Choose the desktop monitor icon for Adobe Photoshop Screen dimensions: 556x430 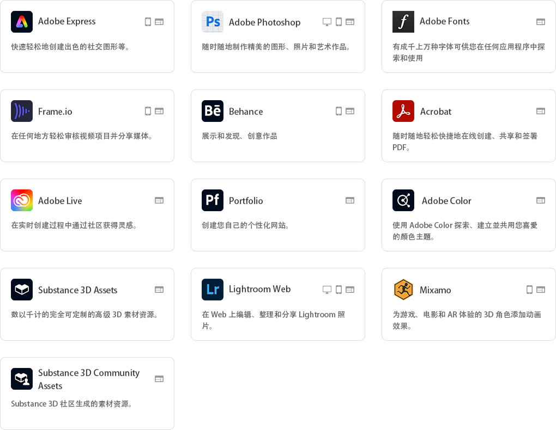(327, 22)
